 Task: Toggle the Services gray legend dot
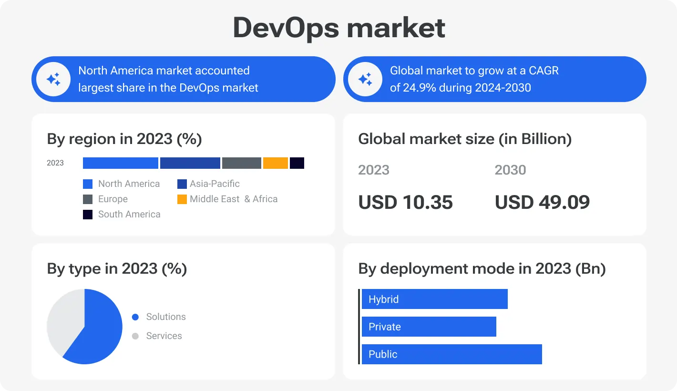click(x=135, y=336)
